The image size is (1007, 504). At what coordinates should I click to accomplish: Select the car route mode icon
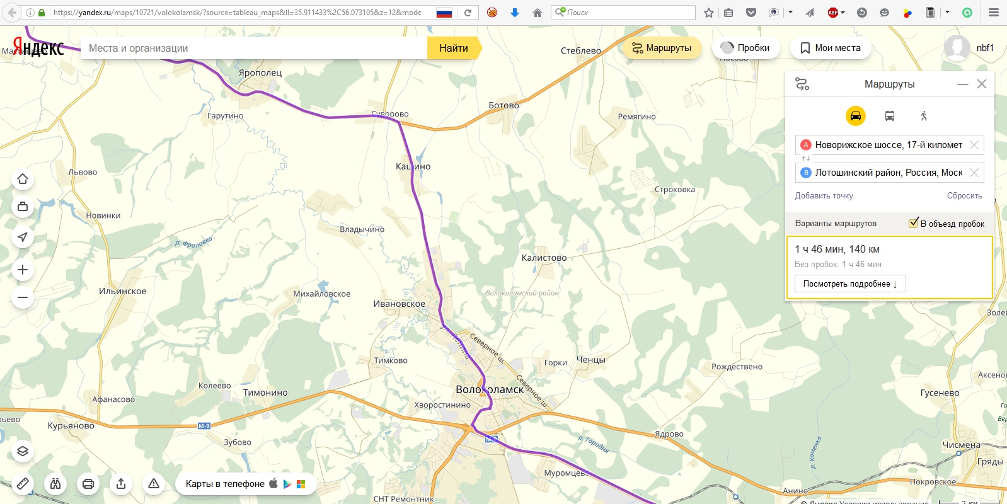855,116
